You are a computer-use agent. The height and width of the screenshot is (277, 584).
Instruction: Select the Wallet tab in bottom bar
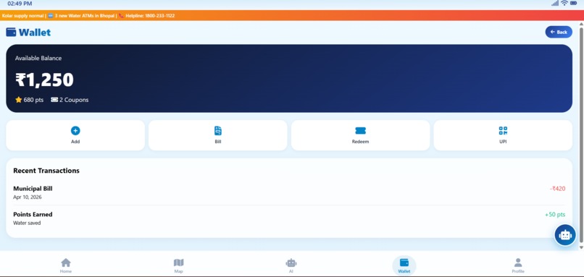(404, 266)
